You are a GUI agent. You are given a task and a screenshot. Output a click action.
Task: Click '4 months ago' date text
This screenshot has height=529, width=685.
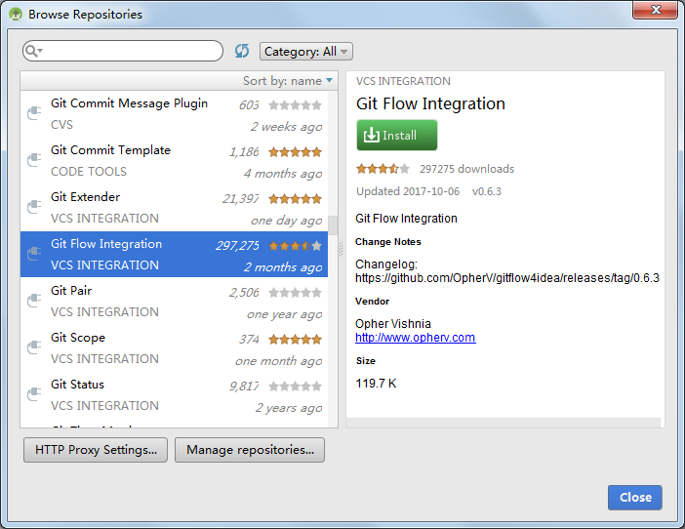point(283,174)
